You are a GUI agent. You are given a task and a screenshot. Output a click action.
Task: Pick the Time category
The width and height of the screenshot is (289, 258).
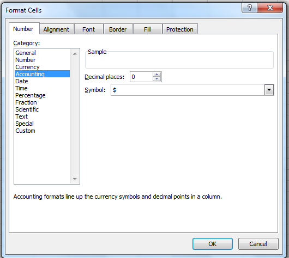click(x=42, y=88)
